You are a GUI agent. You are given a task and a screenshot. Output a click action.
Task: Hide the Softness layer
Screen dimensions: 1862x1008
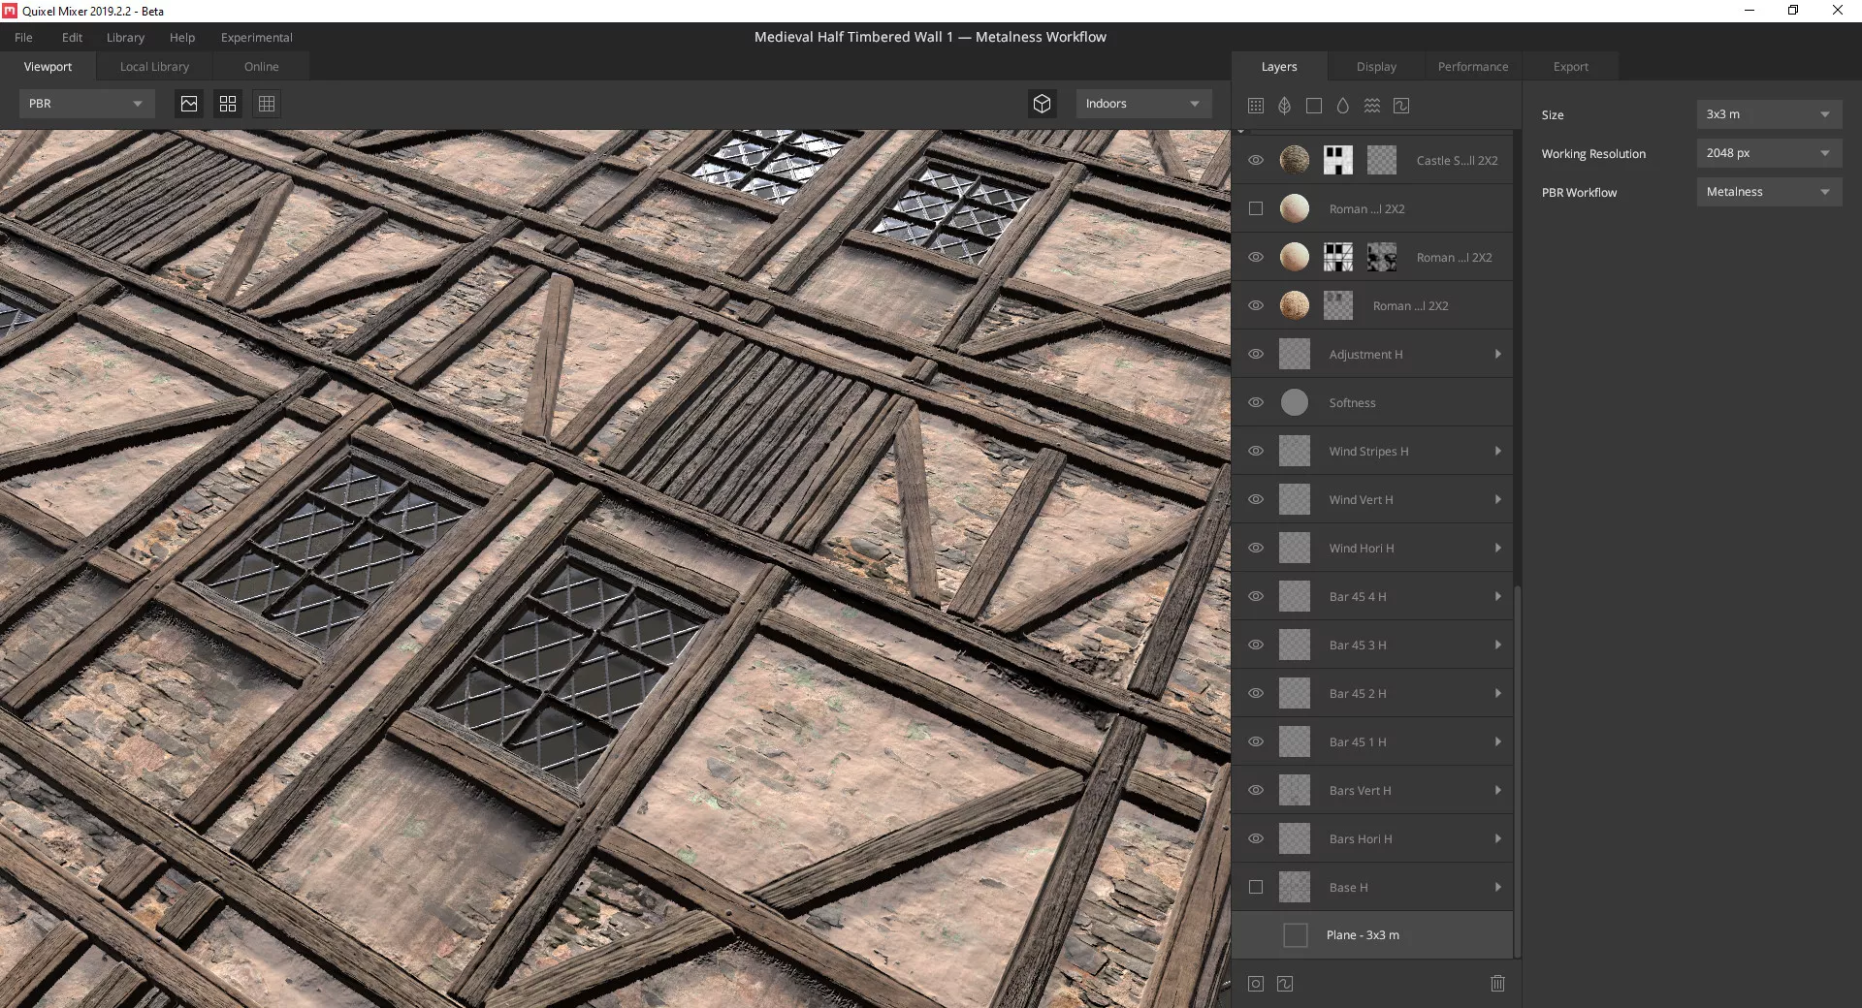(x=1256, y=402)
